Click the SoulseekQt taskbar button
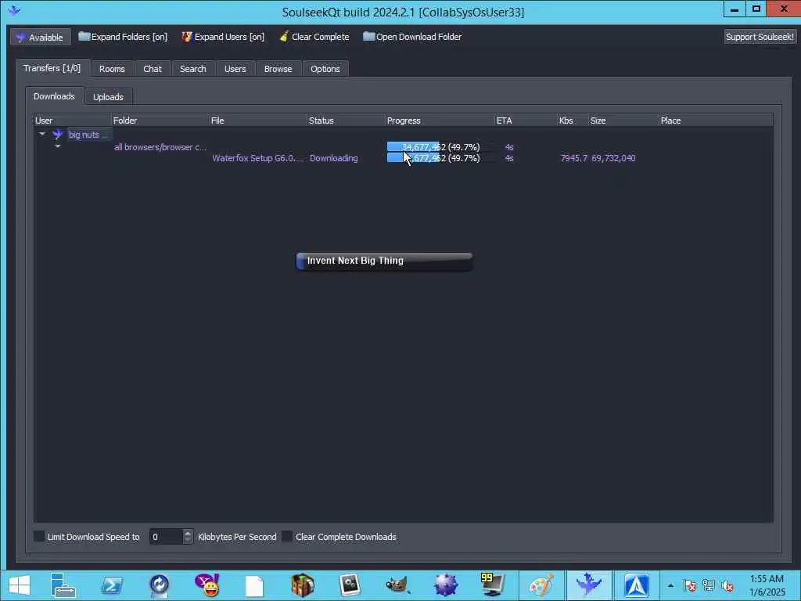 tap(588, 585)
